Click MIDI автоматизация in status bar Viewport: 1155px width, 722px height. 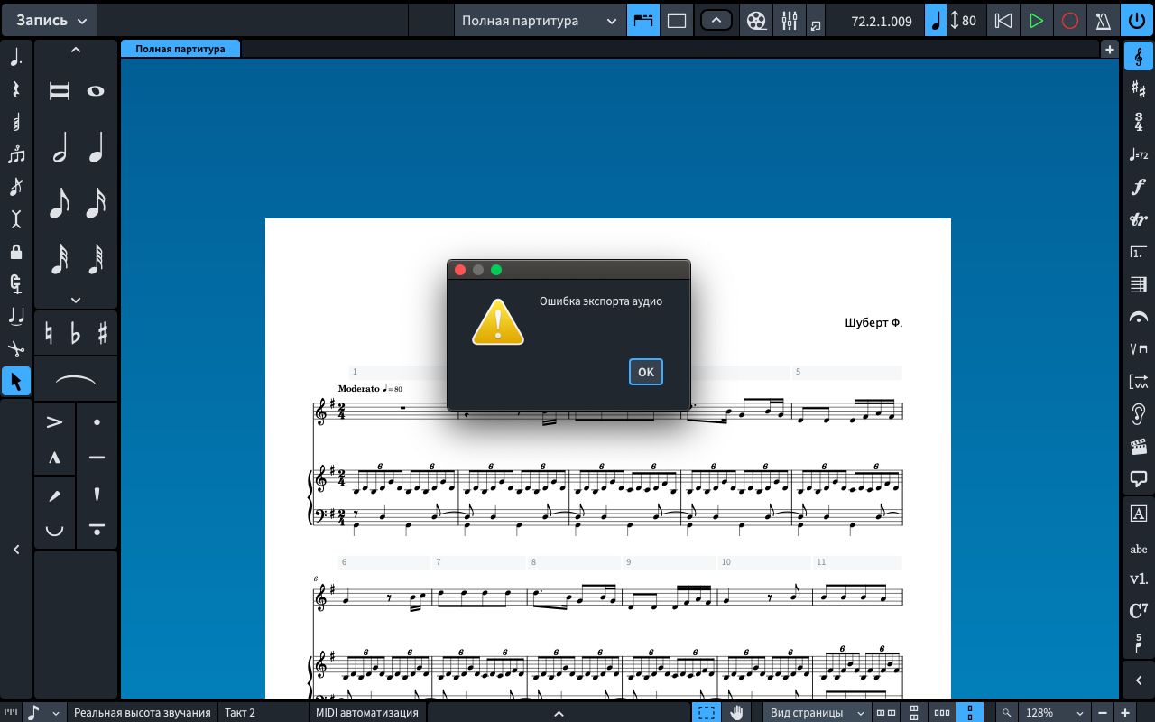click(366, 713)
